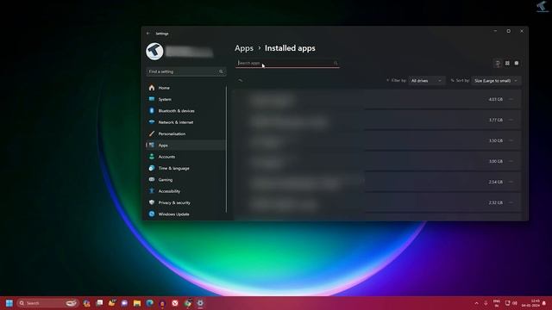Viewport: 552px width, 310px height.
Task: Open Time & language settings
Action: tap(185, 169)
